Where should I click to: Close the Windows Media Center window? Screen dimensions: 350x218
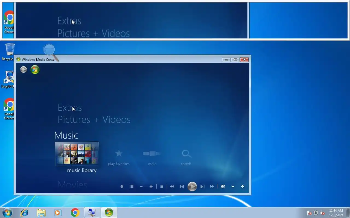244,59
